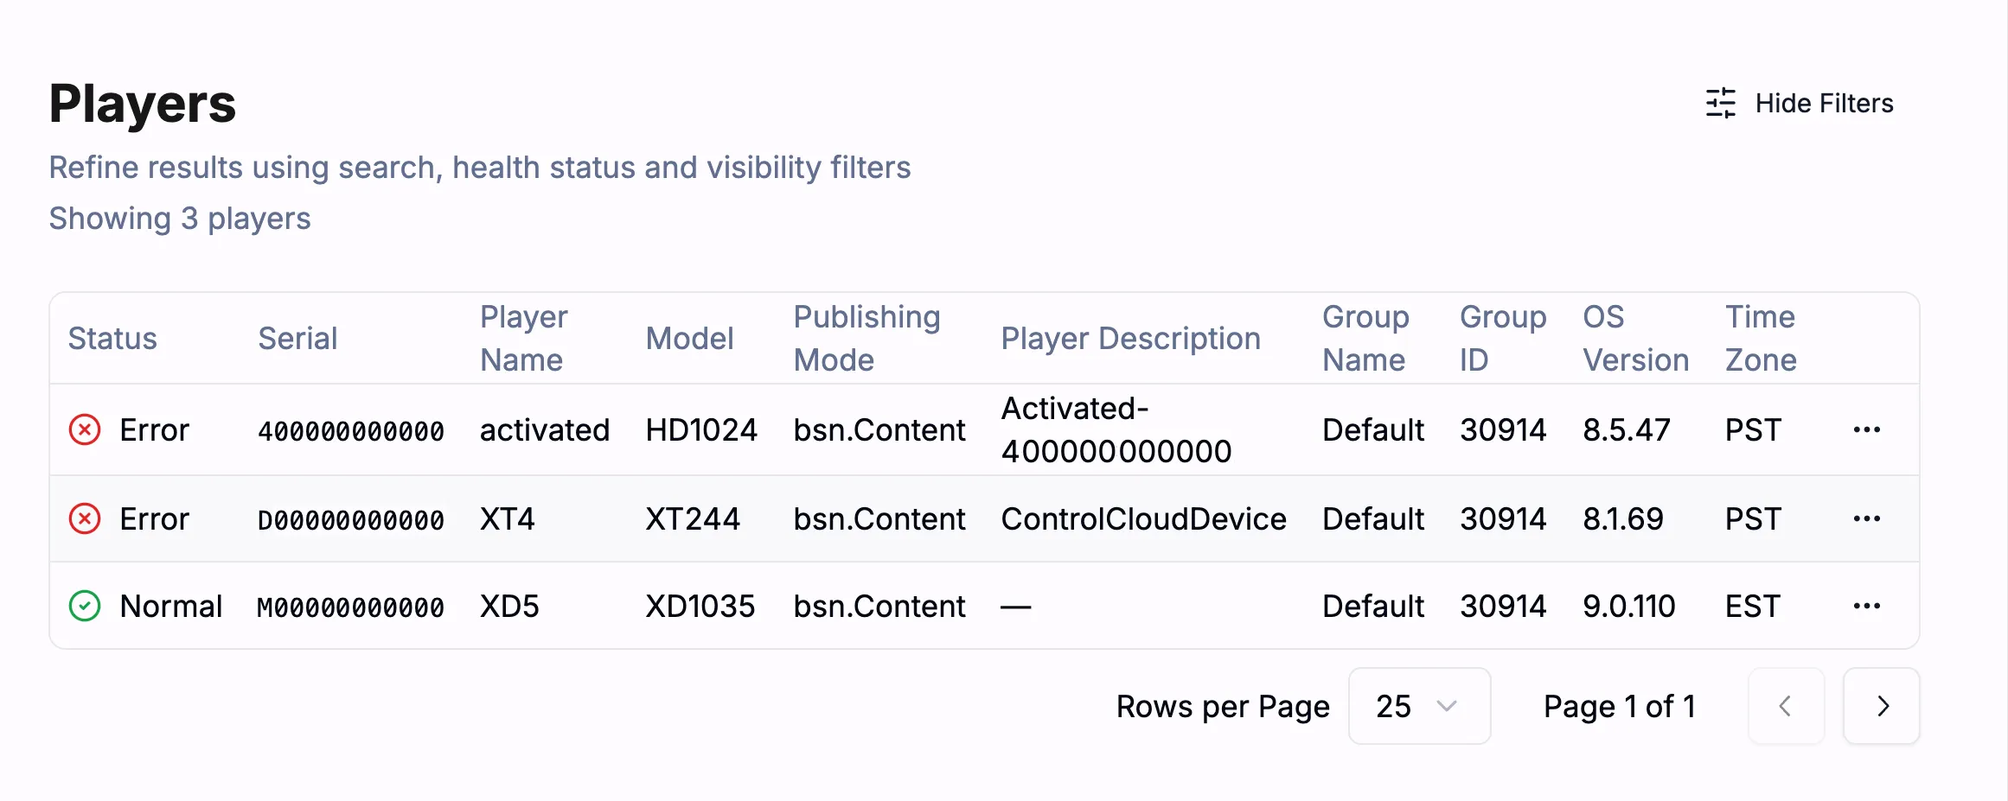The image size is (2008, 801).
Task: Click the EST time zone cell
Action: coord(1753,606)
